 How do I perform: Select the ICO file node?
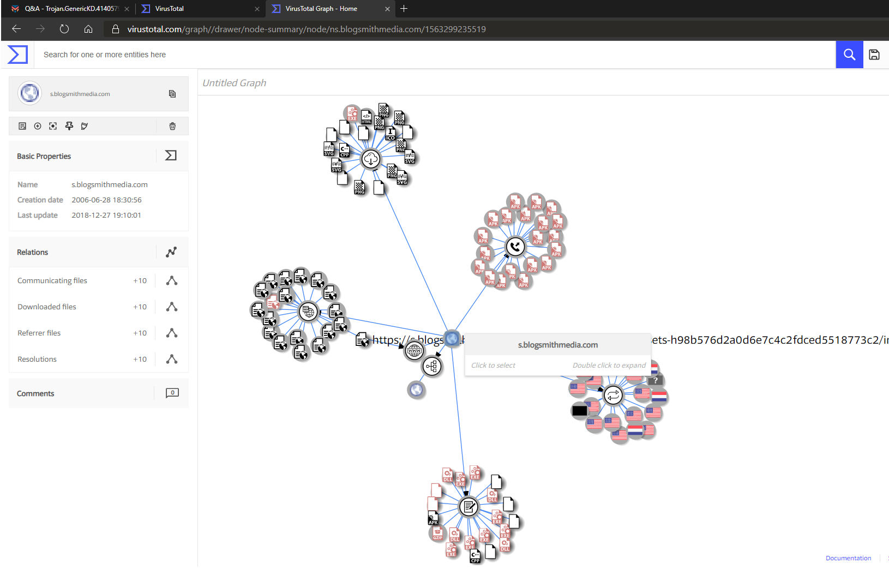391,134
